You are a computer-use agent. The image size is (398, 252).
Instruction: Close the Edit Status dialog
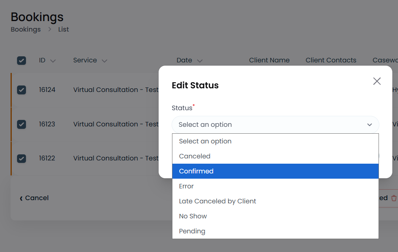[376, 81]
